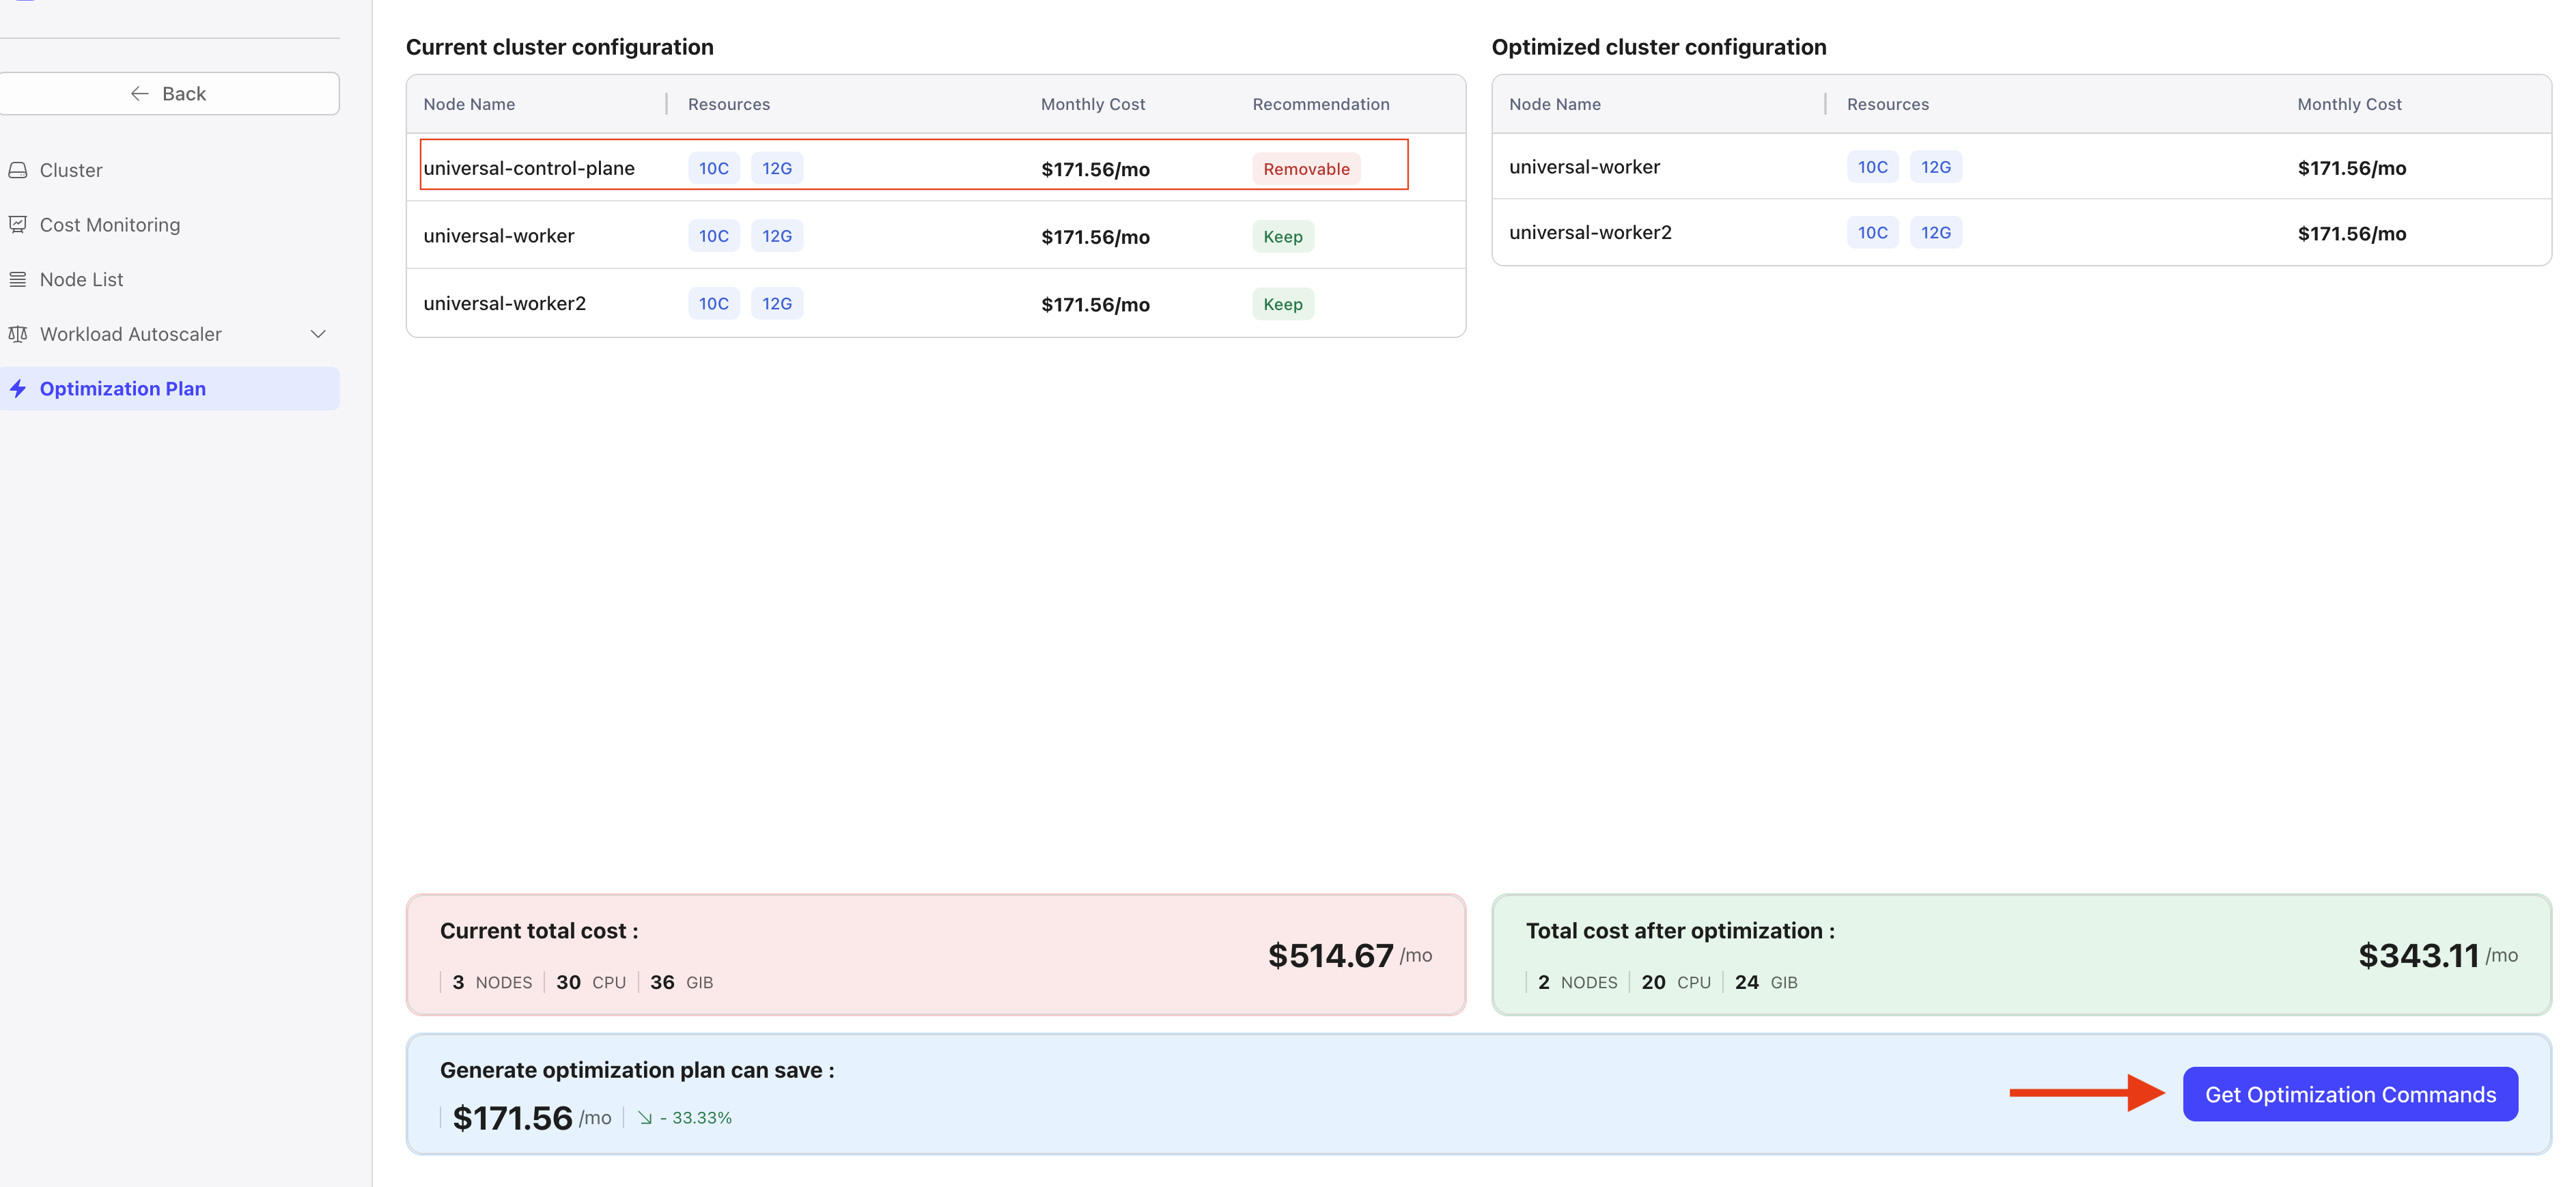Click the Node List list icon
The height and width of the screenshot is (1187, 2576).
pos(18,279)
